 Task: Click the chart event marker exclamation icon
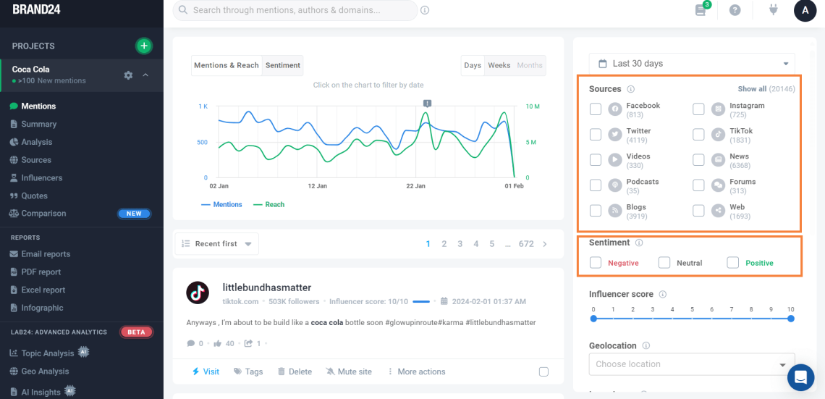[x=428, y=104]
